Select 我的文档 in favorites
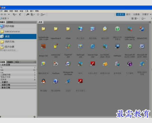This screenshot has height=123, width=152. pyautogui.click(x=18, y=42)
